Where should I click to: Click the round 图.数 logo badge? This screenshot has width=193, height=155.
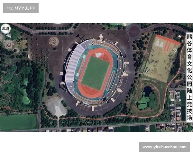click(6, 28)
